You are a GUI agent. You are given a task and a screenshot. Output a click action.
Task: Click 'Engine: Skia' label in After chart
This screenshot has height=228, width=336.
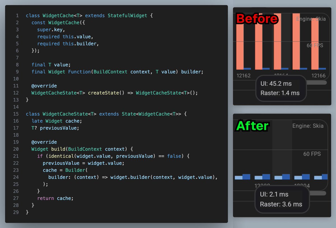[308, 126]
